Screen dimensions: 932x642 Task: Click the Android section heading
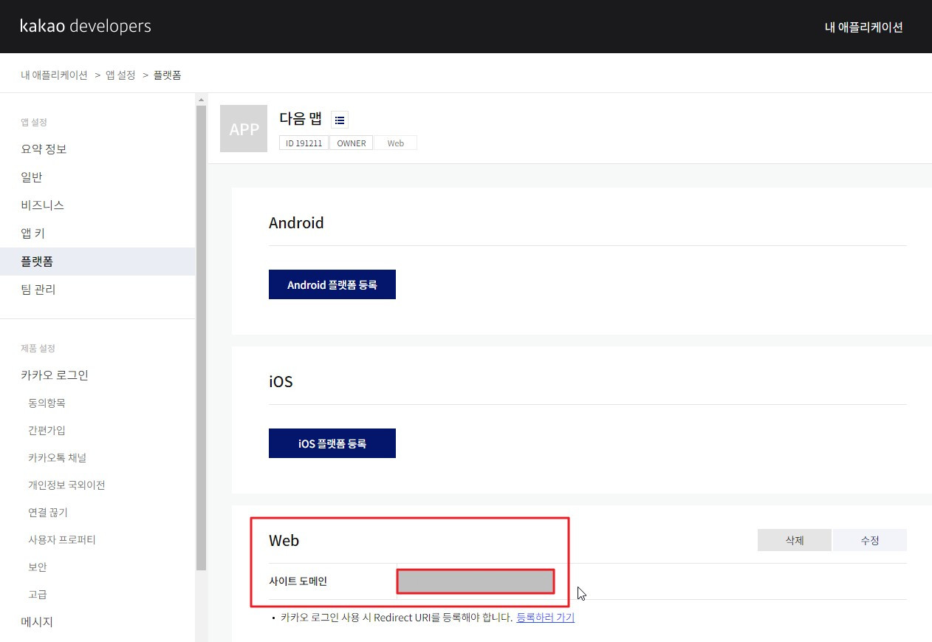tap(296, 223)
